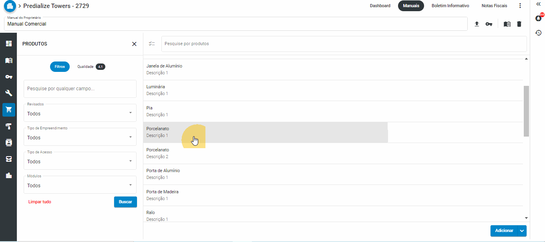Click the upload icon beside the manual title
545x242 pixels.
(x=477, y=24)
